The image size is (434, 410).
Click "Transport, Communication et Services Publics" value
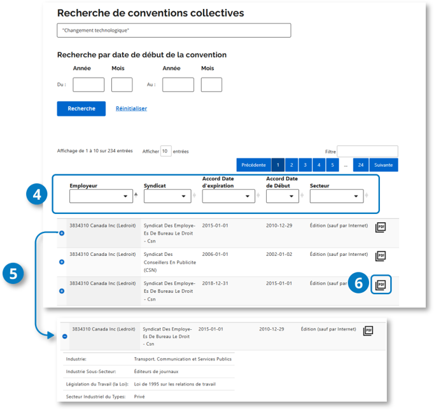pyautogui.click(x=183, y=359)
